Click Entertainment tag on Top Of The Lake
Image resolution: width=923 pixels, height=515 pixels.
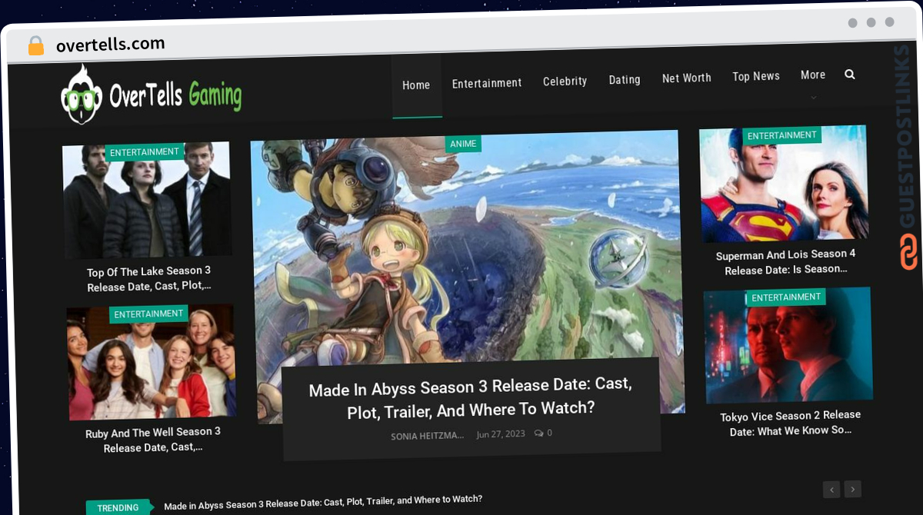(x=145, y=152)
